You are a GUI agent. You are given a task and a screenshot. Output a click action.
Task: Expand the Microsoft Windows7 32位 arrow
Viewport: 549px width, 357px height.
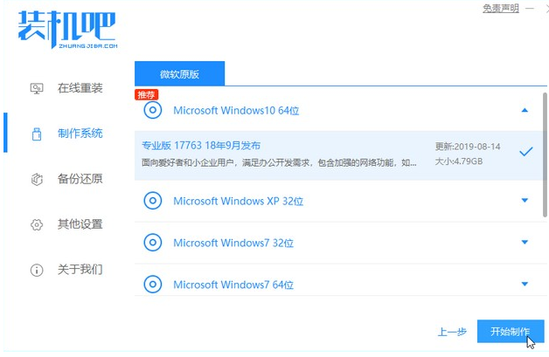[x=525, y=242]
